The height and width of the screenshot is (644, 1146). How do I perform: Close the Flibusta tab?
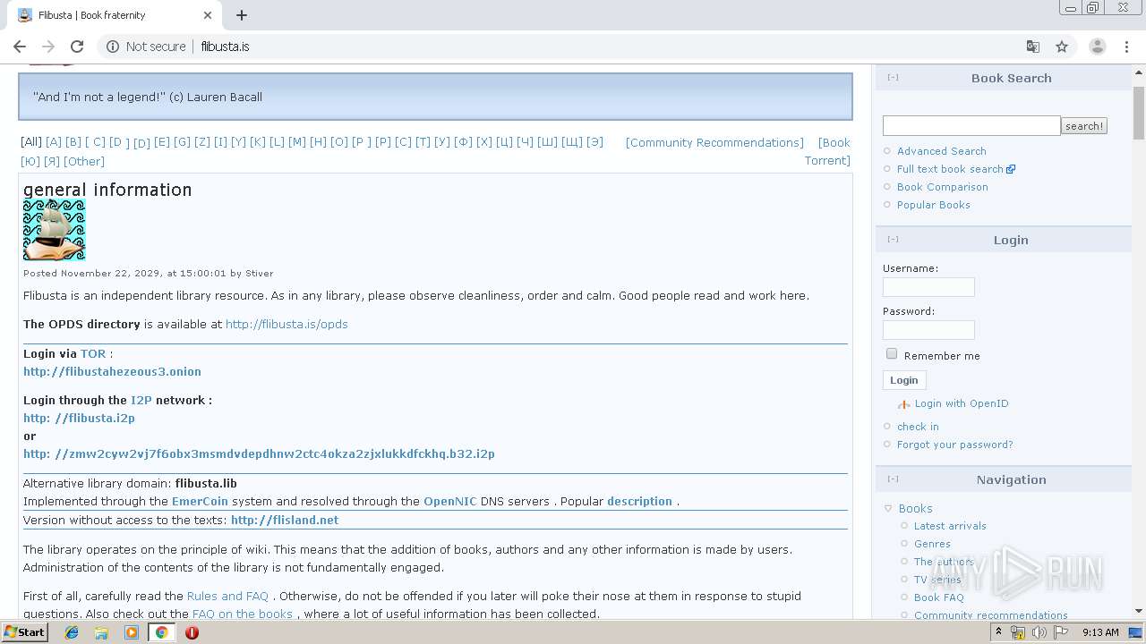208,15
